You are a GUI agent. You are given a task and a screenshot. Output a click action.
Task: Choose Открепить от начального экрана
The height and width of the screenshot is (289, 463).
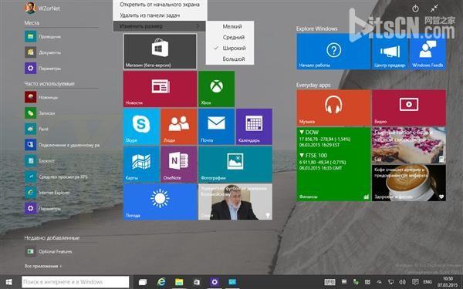point(160,5)
